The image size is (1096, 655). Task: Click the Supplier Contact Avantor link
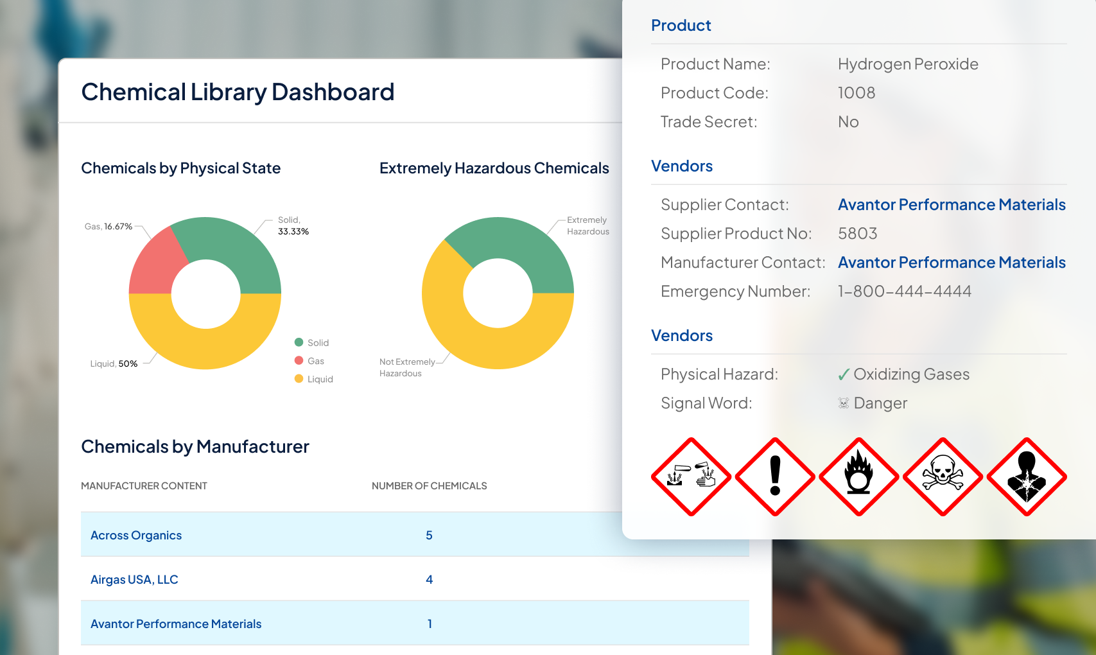click(x=952, y=205)
